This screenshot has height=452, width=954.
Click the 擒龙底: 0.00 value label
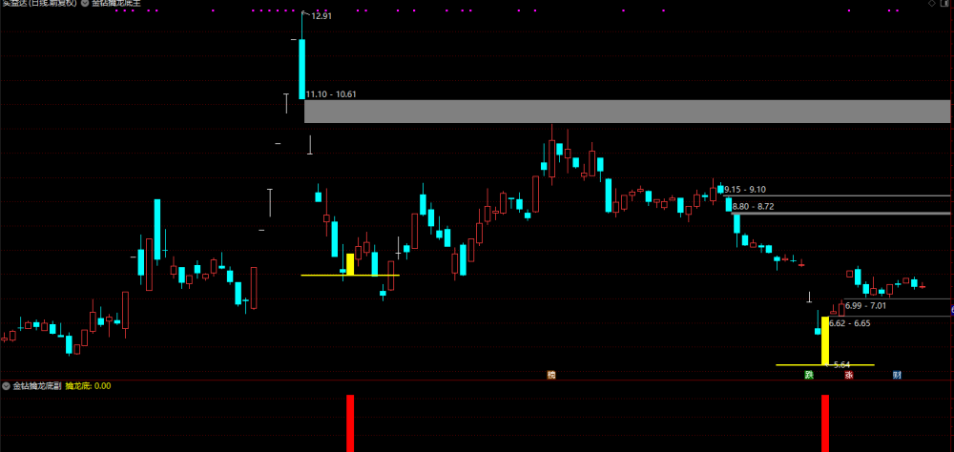(88, 385)
